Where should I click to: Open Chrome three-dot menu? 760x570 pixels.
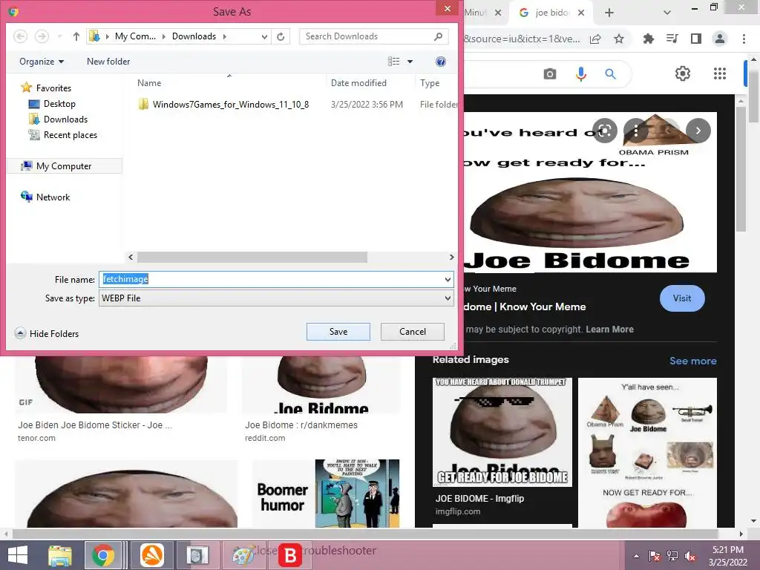point(744,39)
